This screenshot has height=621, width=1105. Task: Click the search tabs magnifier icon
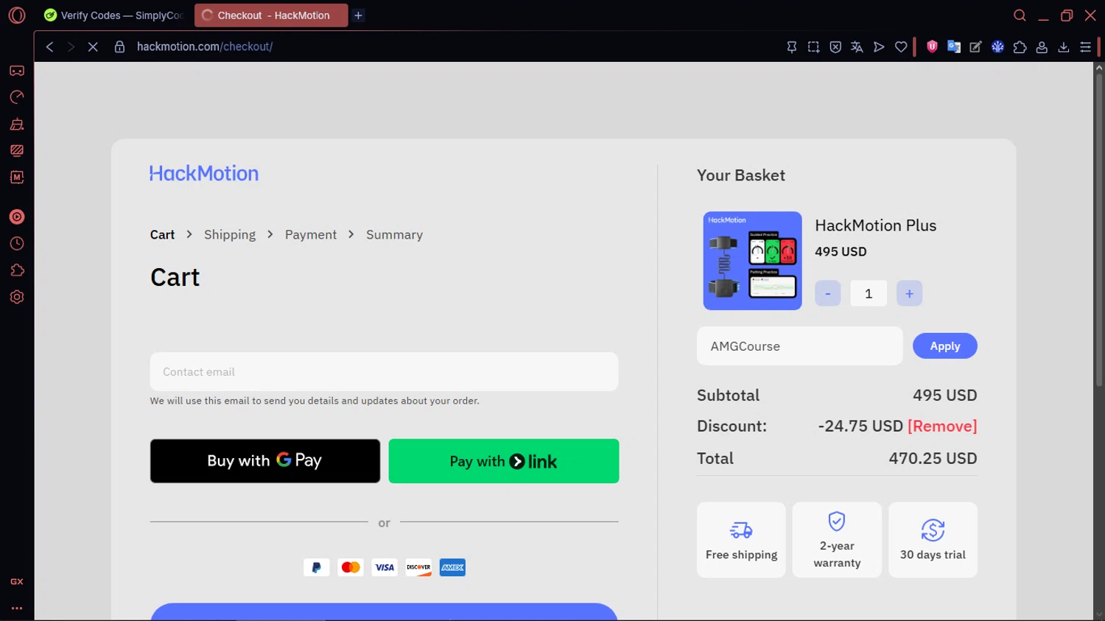(x=1020, y=15)
